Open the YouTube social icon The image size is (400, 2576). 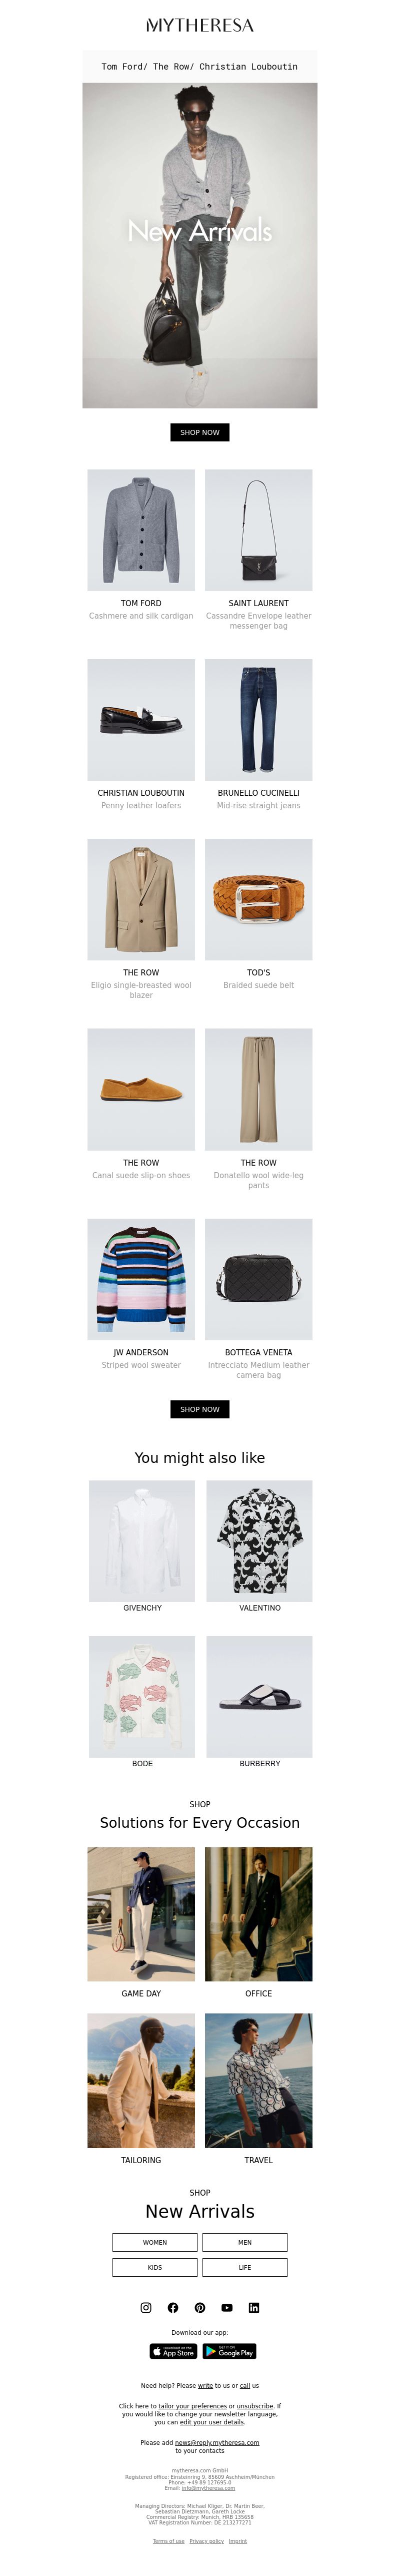(227, 2307)
